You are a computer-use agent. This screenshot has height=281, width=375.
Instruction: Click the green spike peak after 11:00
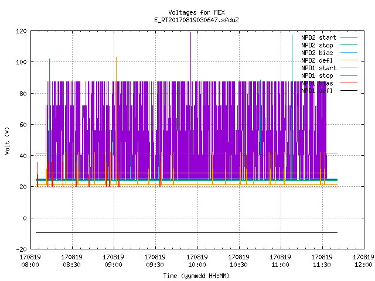point(292,36)
